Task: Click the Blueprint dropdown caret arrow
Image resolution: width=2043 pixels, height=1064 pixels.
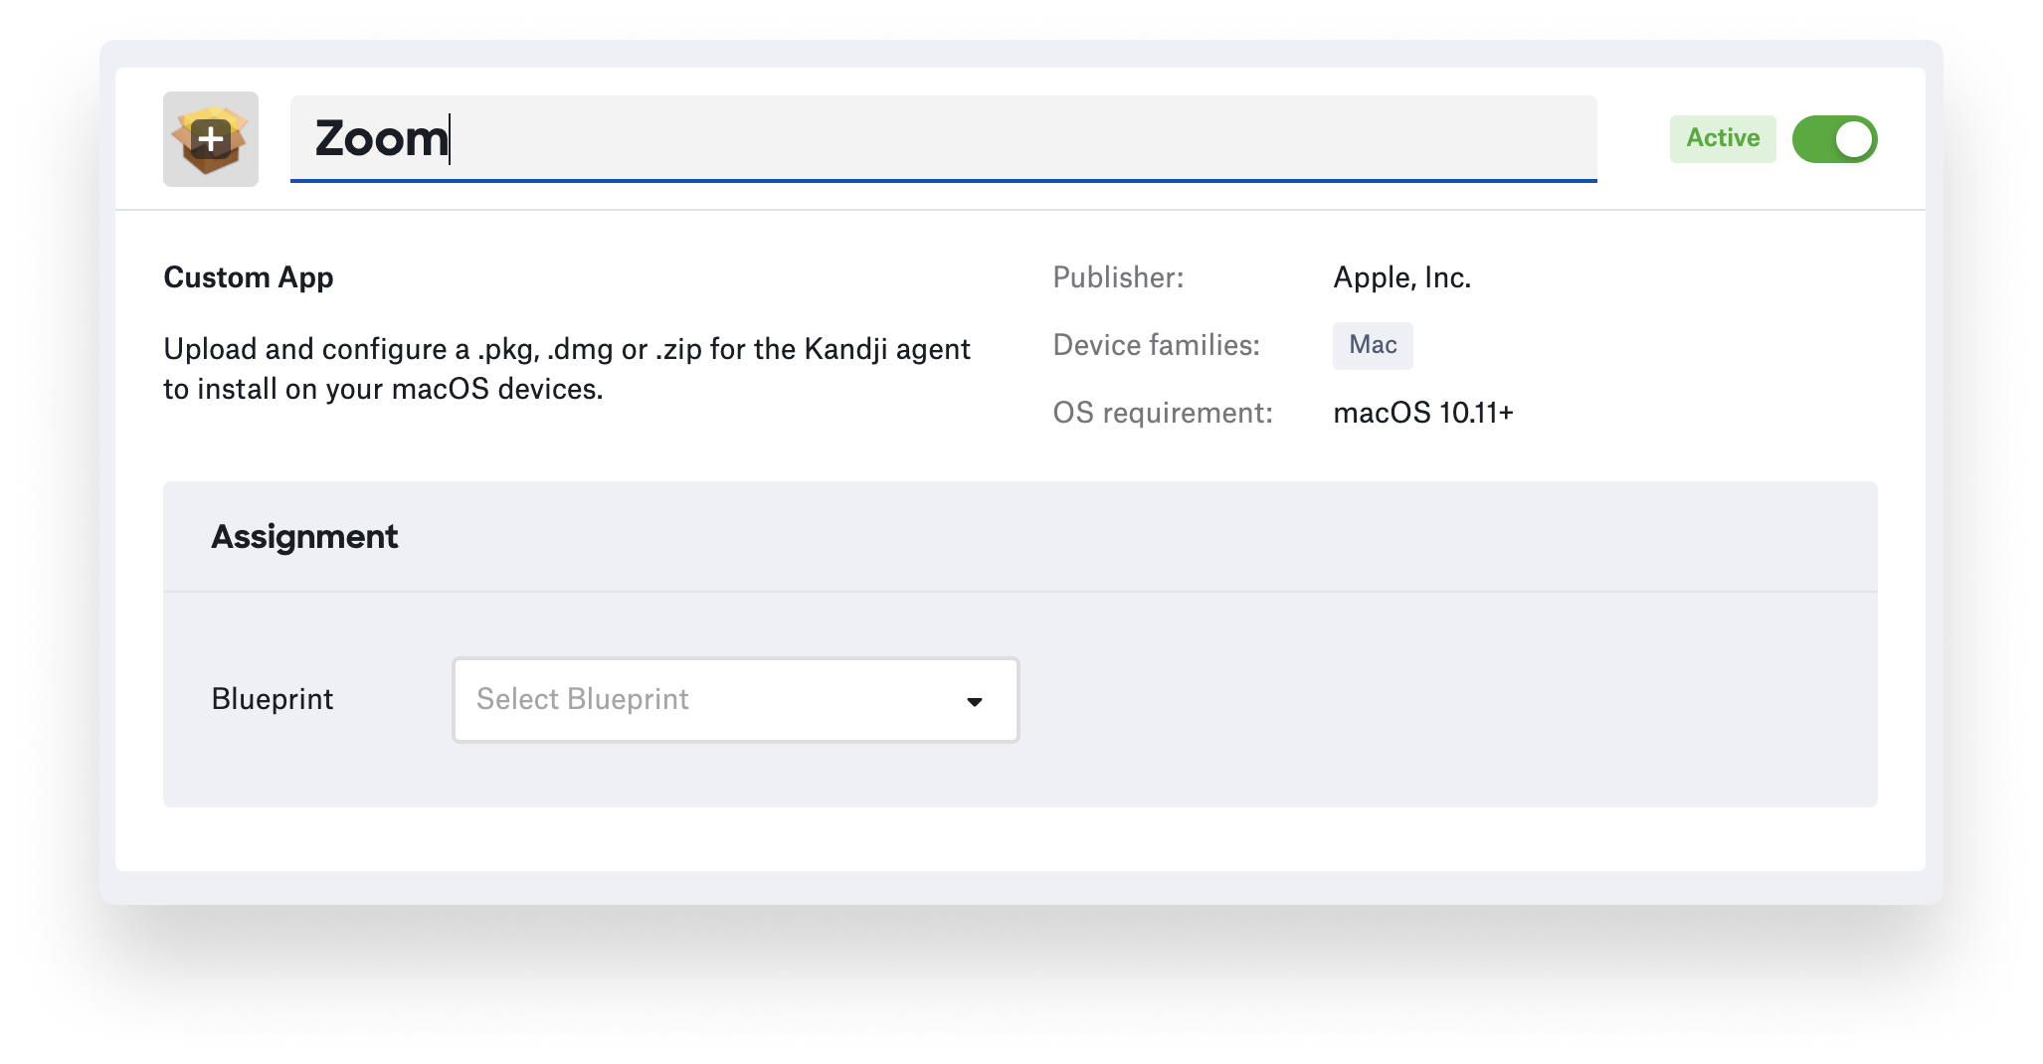Action: (975, 702)
